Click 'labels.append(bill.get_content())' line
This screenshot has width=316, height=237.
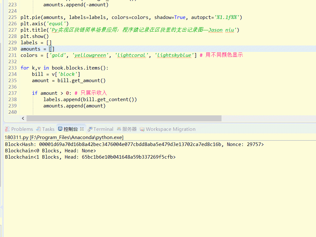pyautogui.click(x=90, y=100)
